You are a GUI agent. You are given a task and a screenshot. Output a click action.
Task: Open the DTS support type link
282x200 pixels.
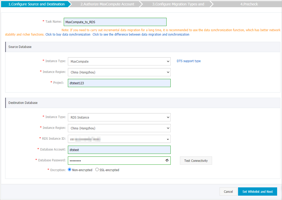188,61
